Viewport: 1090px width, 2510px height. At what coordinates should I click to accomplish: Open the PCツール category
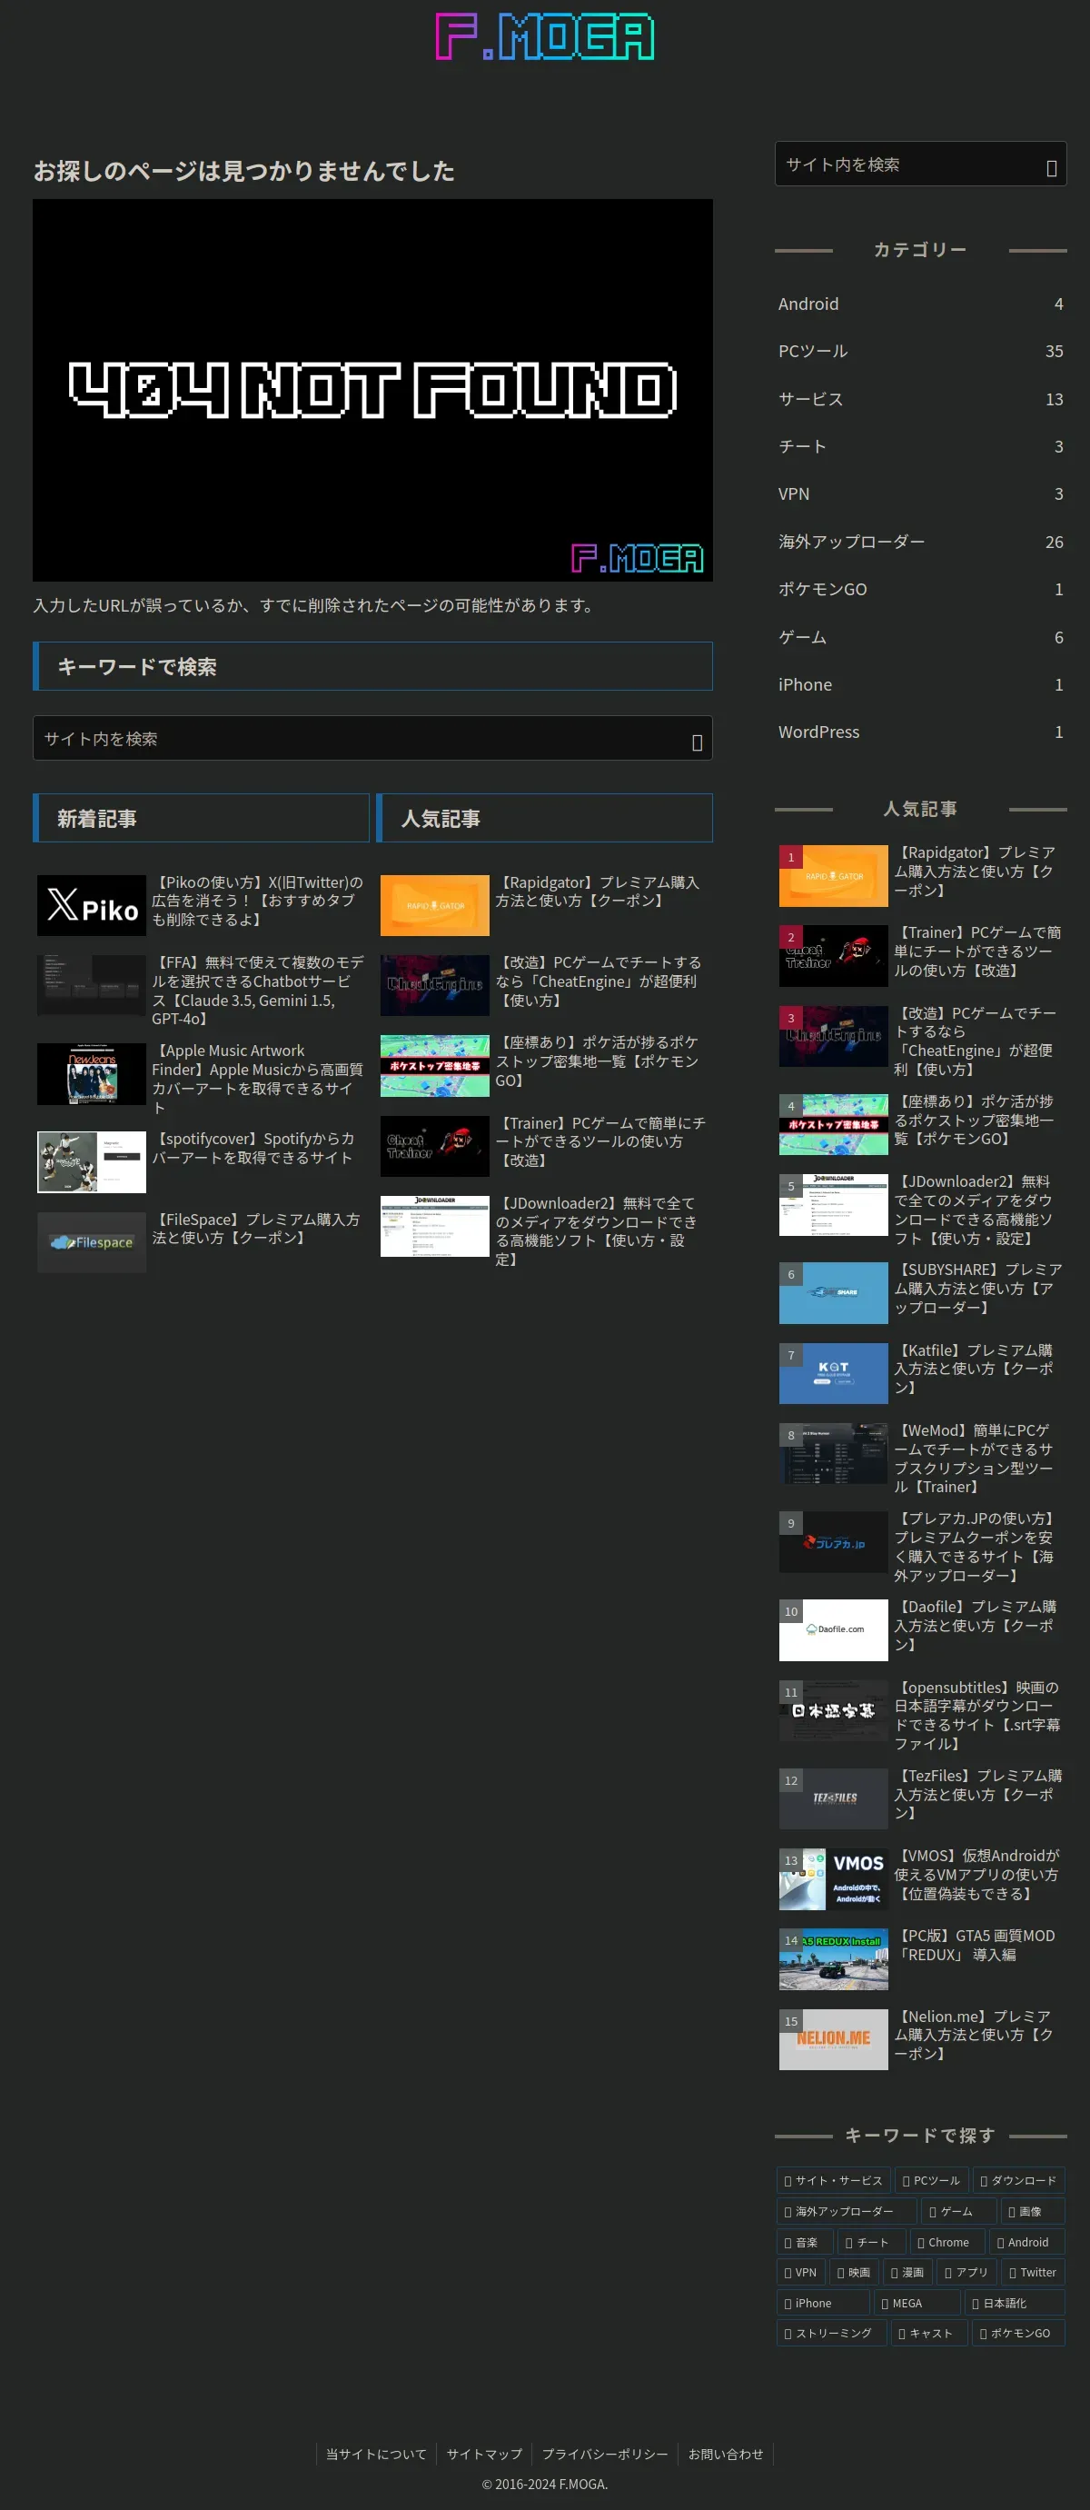(x=920, y=351)
